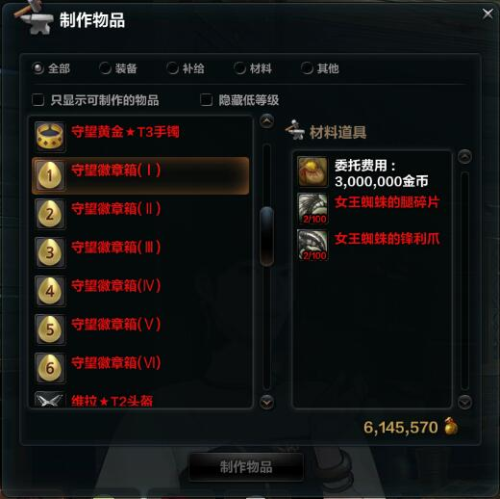This screenshot has height=499, width=500.
Task: Click item list scroll down arrow
Action: 266,402
